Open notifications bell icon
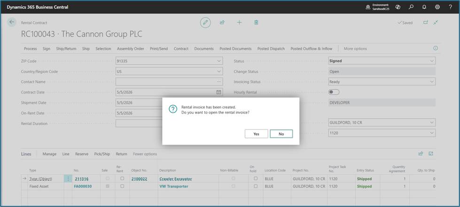 (424, 7)
